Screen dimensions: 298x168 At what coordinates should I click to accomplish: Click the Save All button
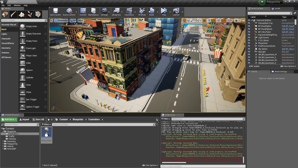click(x=38, y=119)
